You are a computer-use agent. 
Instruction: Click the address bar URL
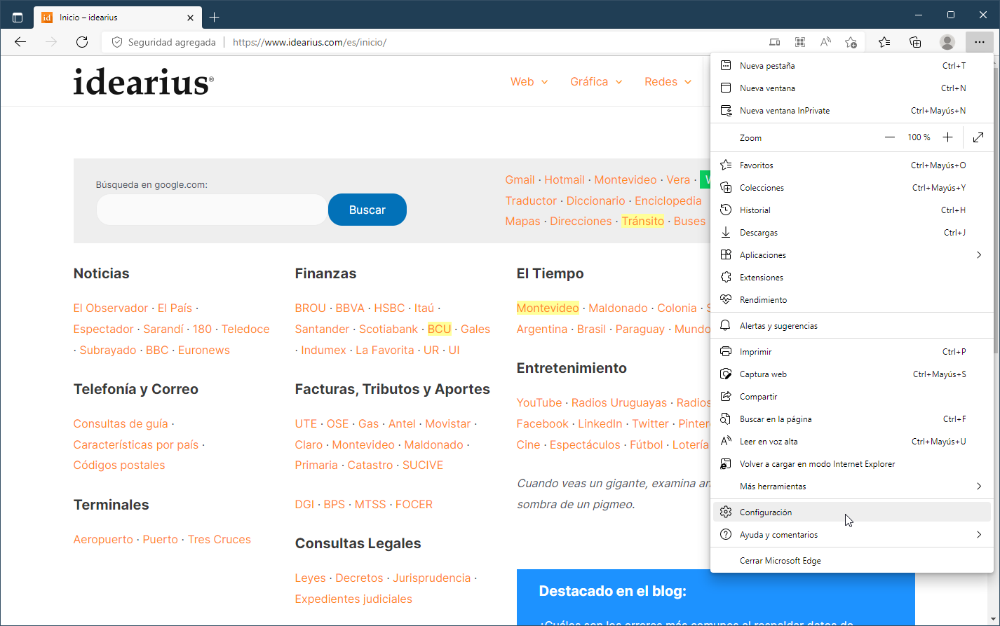coord(309,42)
